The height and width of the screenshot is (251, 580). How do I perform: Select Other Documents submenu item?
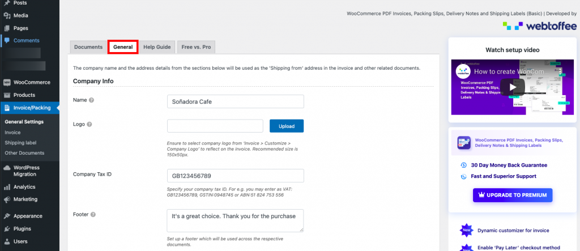pyautogui.click(x=24, y=153)
